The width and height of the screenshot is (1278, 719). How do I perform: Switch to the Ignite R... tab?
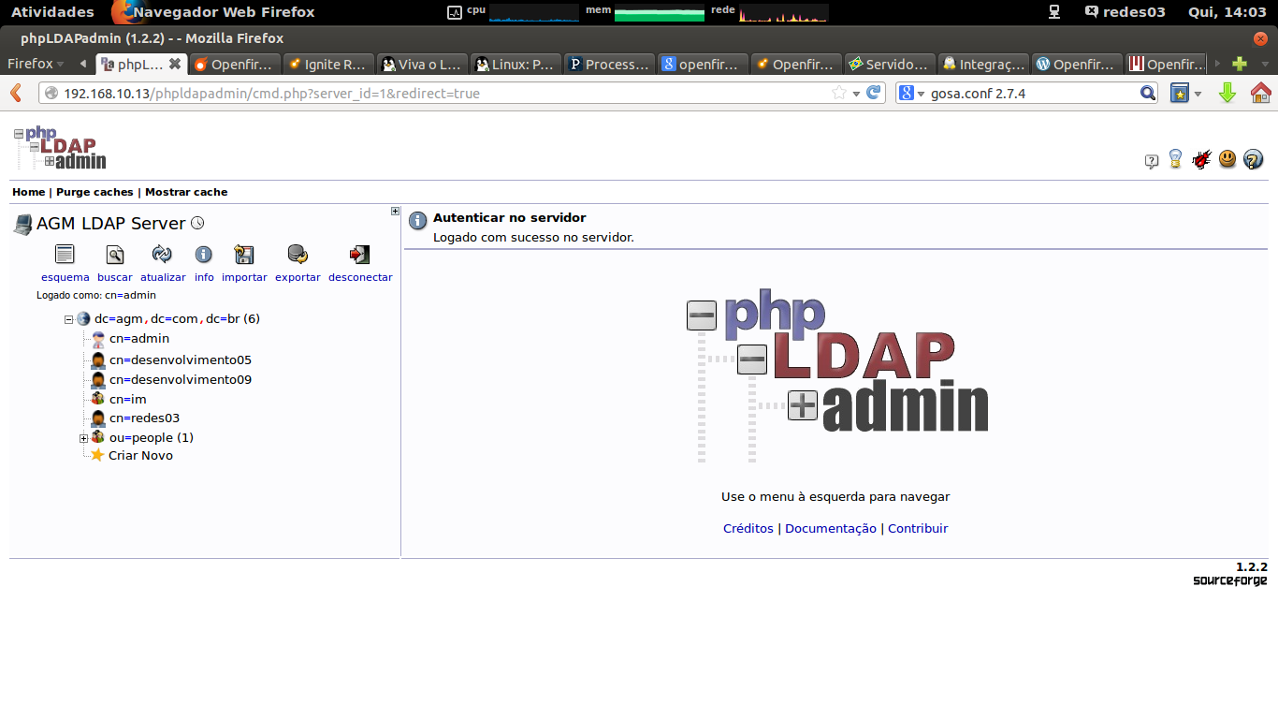tap(327, 64)
